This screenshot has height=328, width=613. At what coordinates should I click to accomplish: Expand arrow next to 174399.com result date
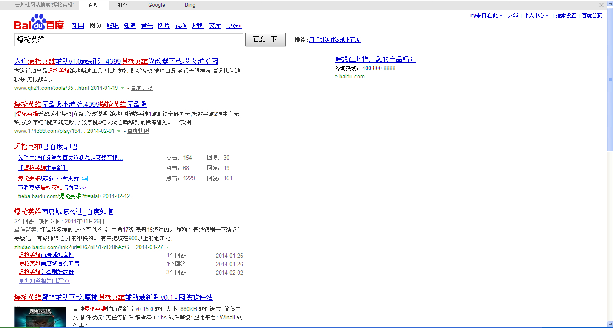(119, 131)
